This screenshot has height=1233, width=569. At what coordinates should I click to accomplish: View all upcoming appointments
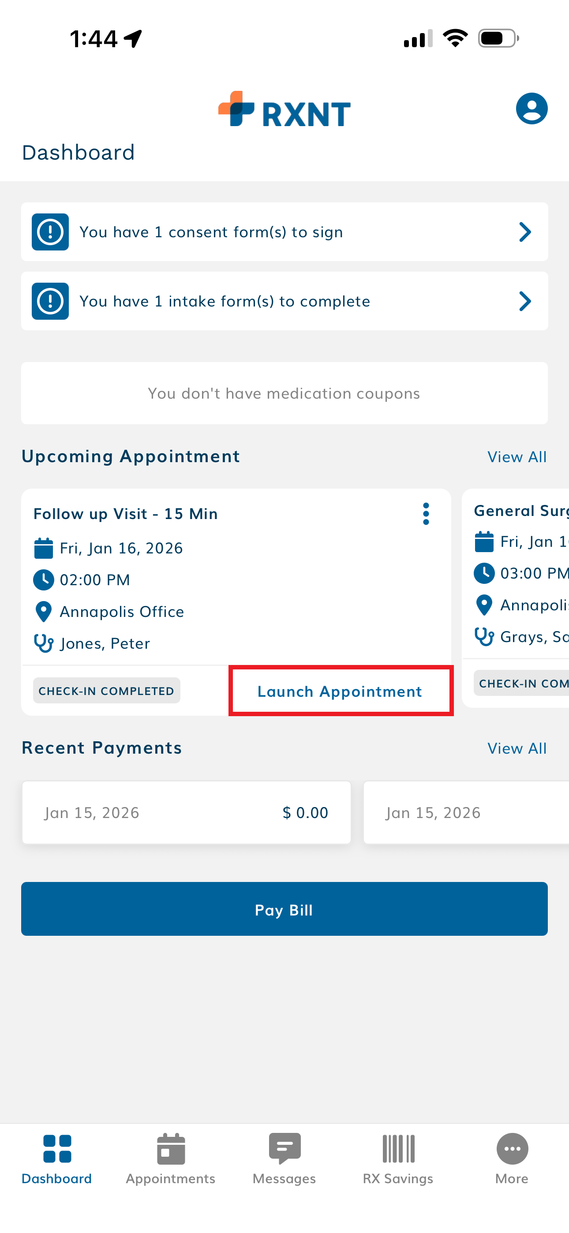(x=517, y=457)
